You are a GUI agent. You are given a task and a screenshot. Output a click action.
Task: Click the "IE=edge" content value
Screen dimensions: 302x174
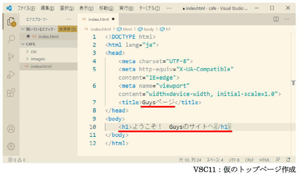click(x=161, y=78)
